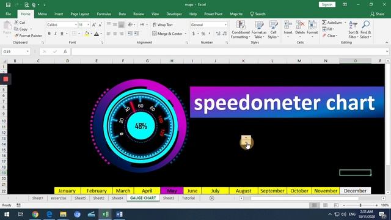Open the Tutorial sheet tab

188,198
